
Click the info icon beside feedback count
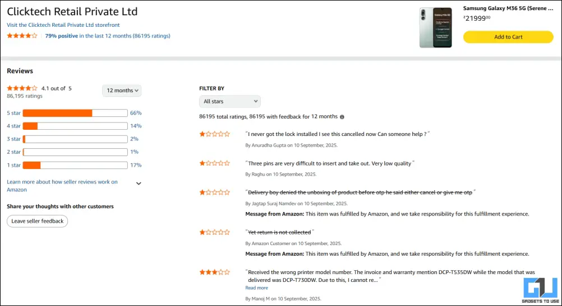[342, 117]
